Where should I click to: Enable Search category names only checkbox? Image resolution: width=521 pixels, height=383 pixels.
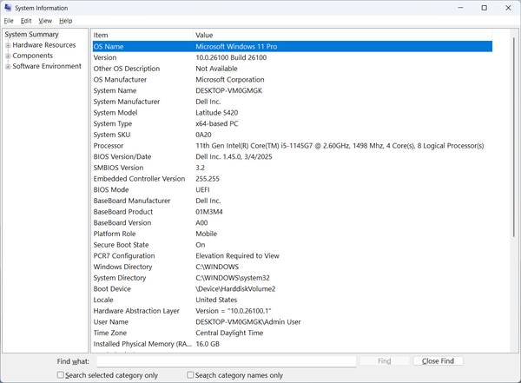click(x=190, y=375)
